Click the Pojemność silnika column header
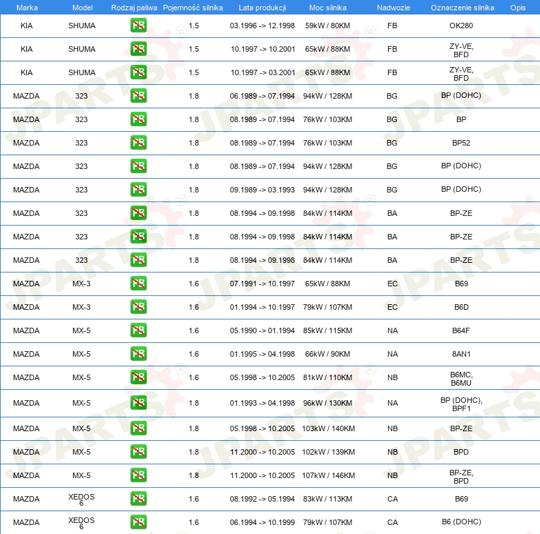The image size is (540, 534). coord(193,8)
